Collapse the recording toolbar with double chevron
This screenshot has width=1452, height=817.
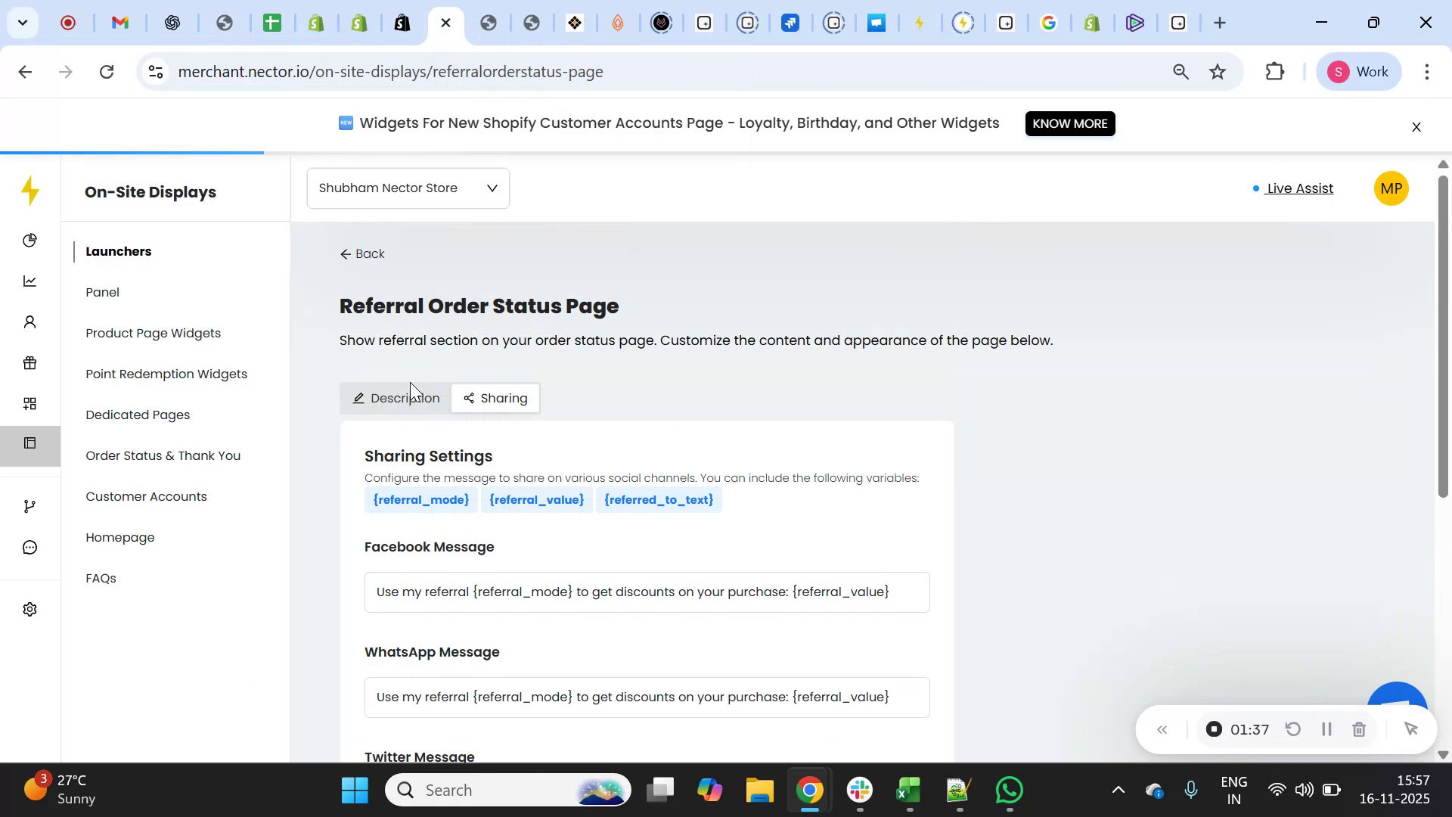tap(1162, 728)
